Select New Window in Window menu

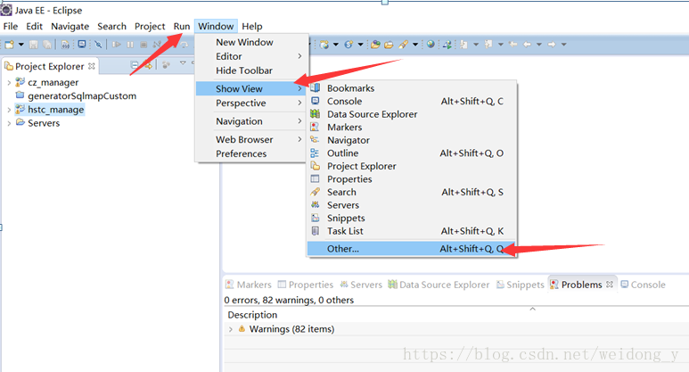pos(251,42)
